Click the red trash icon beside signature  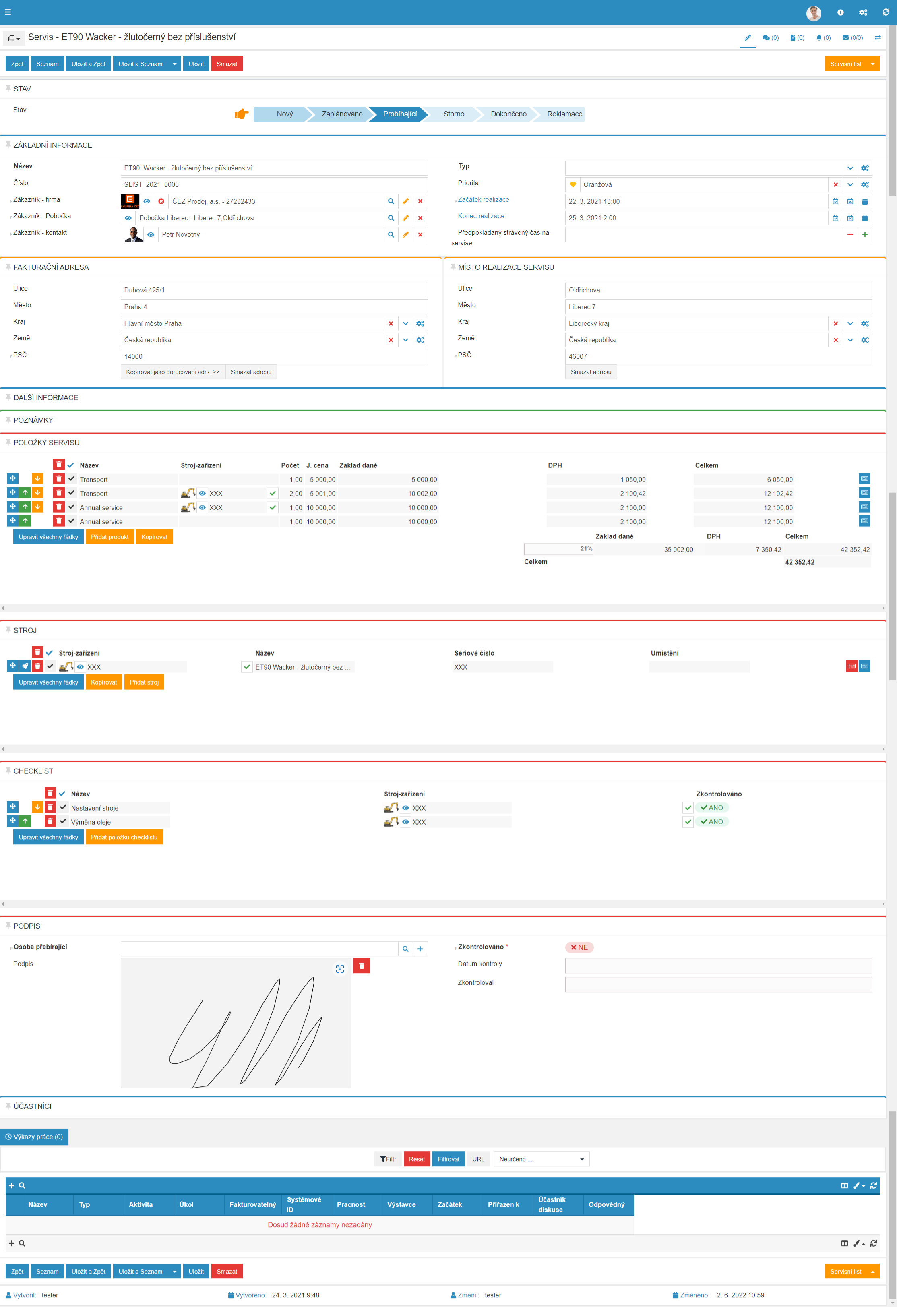coord(362,966)
